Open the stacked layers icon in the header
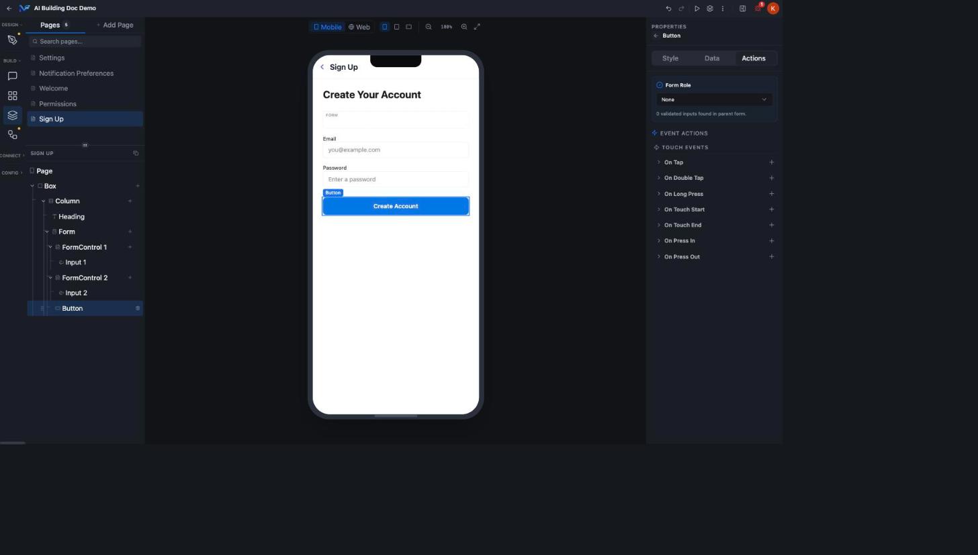978x555 pixels. pos(709,9)
